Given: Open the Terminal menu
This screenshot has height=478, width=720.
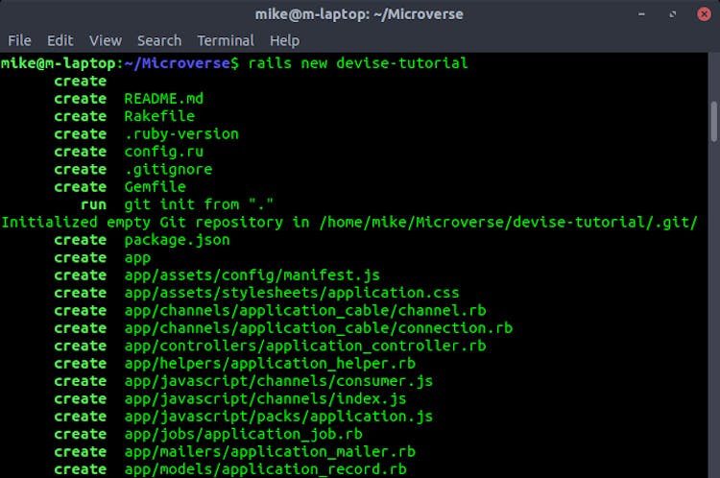Looking at the screenshot, I should point(226,40).
